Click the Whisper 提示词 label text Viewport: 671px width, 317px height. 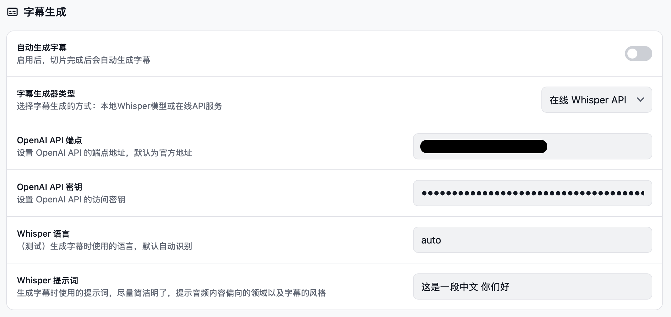47,281
